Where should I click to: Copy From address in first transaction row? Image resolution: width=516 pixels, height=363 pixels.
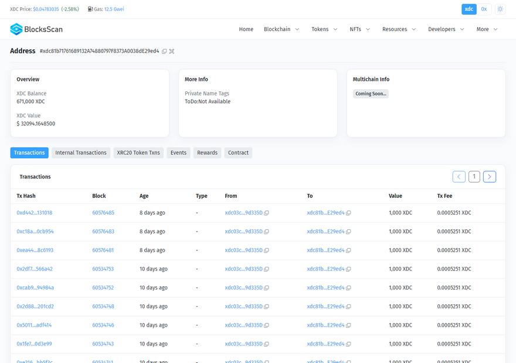pos(266,213)
